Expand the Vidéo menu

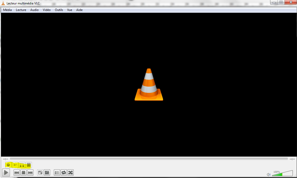pyautogui.click(x=47, y=10)
